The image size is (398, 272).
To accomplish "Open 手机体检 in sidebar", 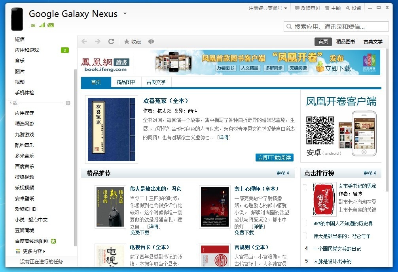I will 25,92.
